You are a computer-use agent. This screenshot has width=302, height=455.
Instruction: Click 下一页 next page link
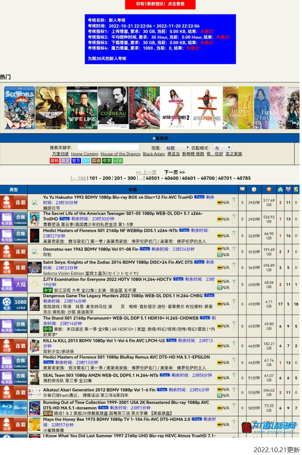(175, 172)
